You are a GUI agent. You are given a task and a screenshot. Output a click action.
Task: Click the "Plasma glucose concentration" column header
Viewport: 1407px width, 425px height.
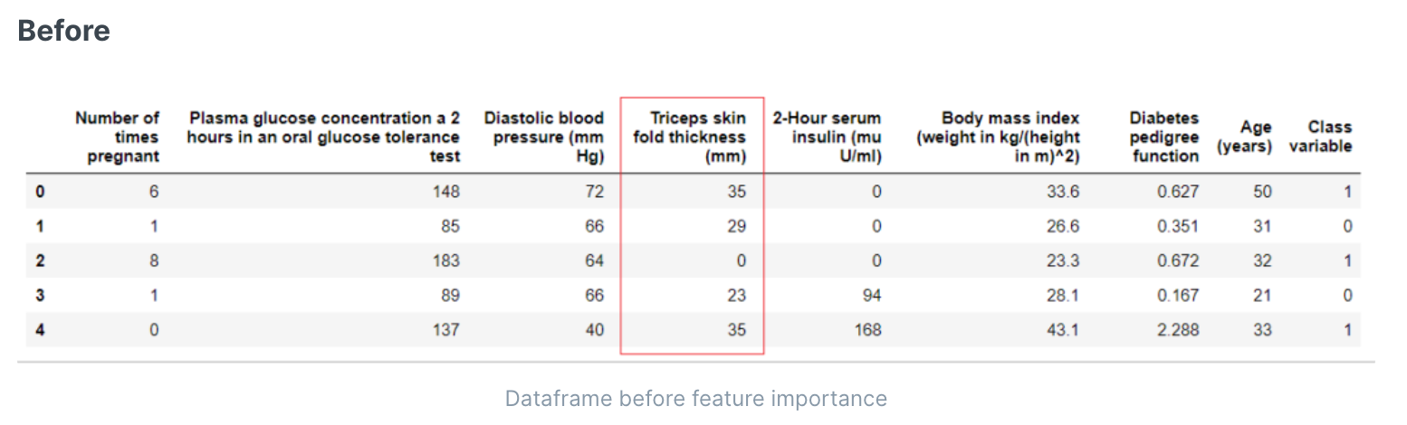pyautogui.click(x=323, y=137)
